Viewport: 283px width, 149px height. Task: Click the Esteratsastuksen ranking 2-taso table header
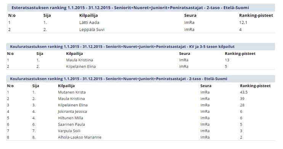[x=130, y=8]
